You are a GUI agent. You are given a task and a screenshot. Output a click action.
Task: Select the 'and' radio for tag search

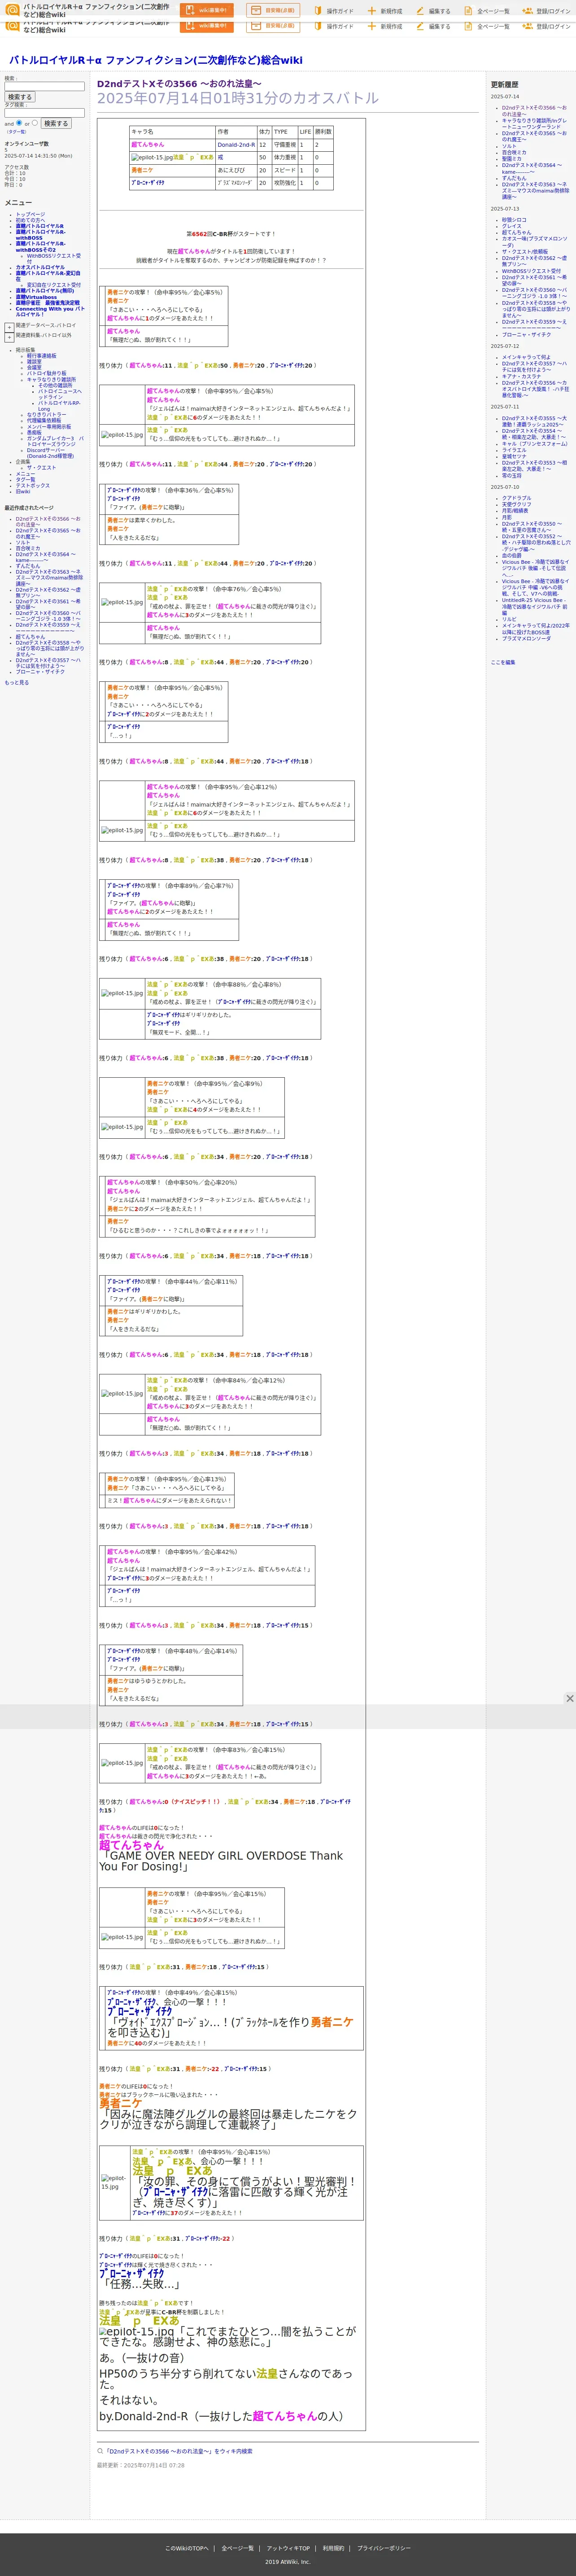[19, 123]
